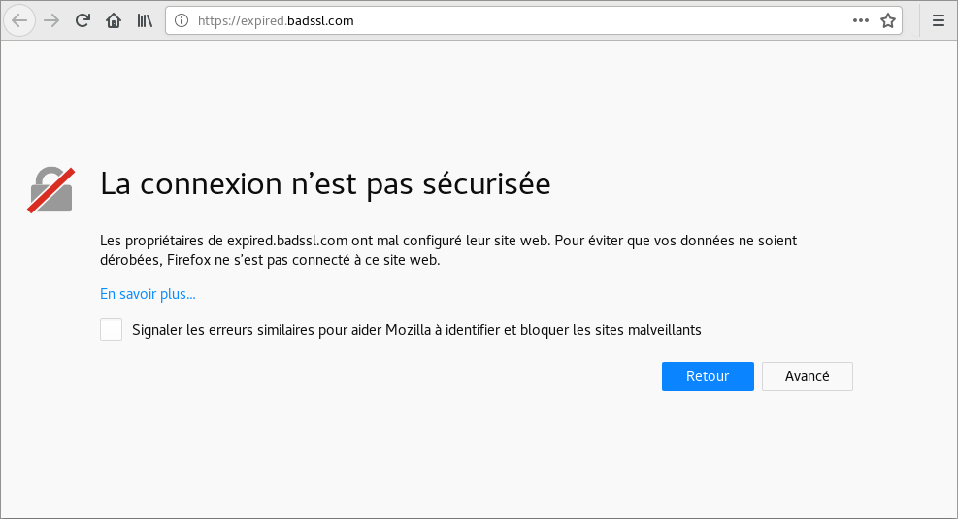
Task: Open the Firefox hamburger menu
Action: point(938,20)
